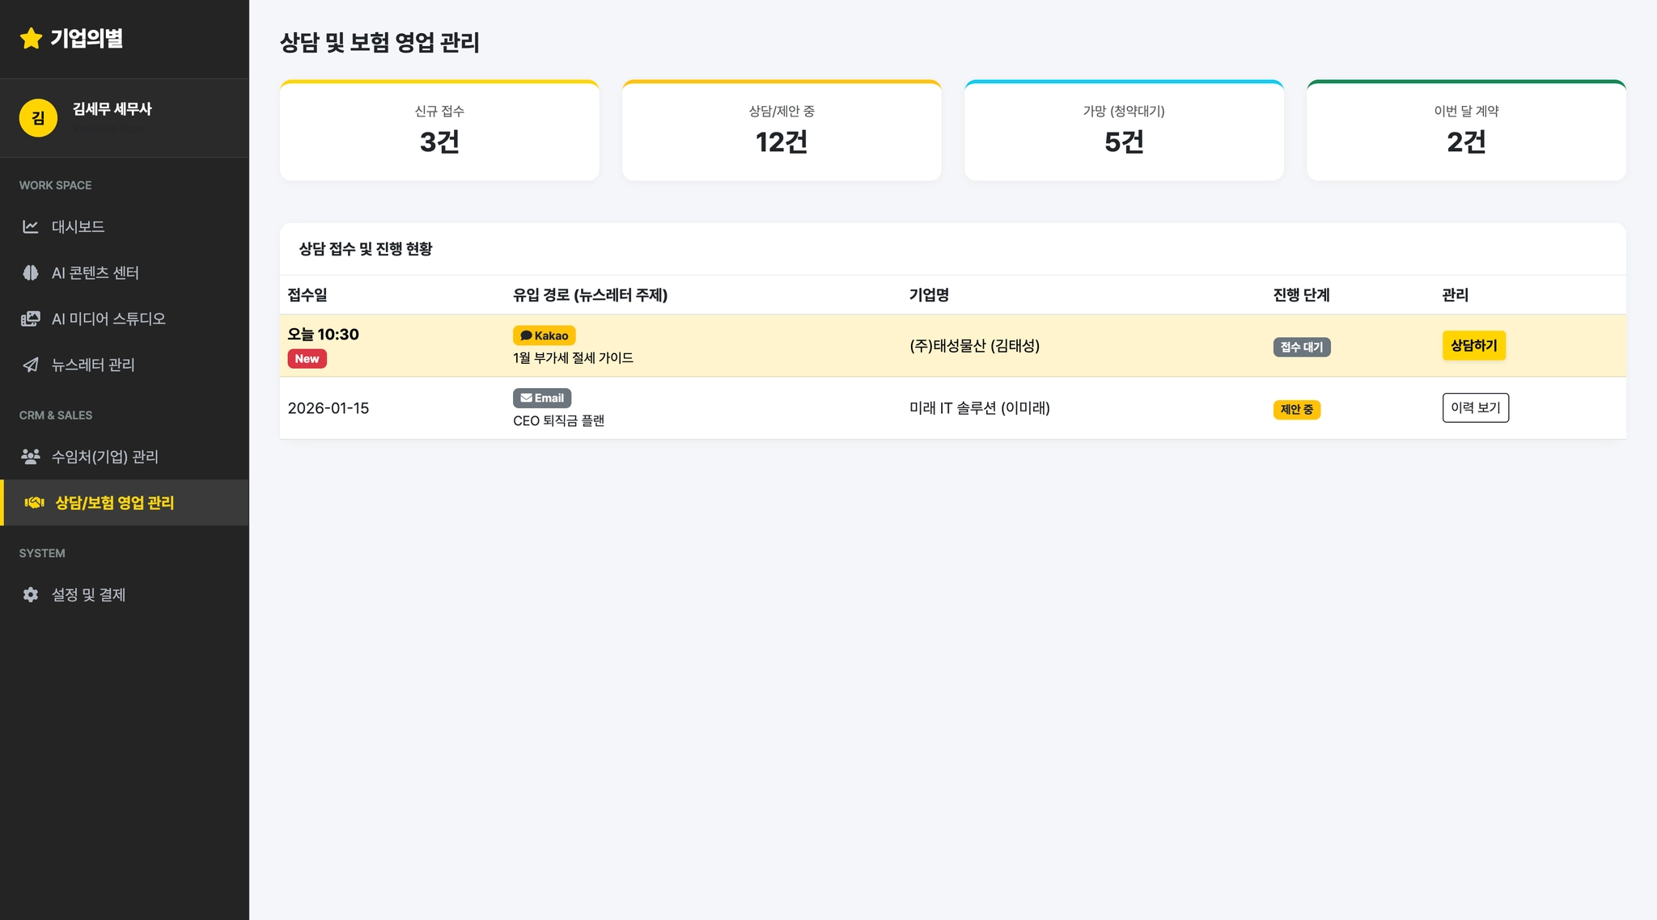The image size is (1657, 920).
Task: Go to 뉴스레터 관리 menu
Action: pyautogui.click(x=93, y=365)
